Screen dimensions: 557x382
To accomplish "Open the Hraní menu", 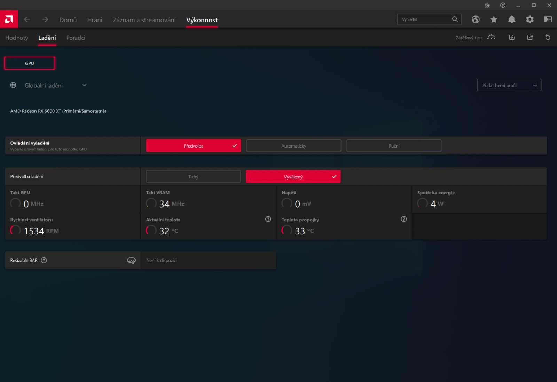I will tap(95, 20).
